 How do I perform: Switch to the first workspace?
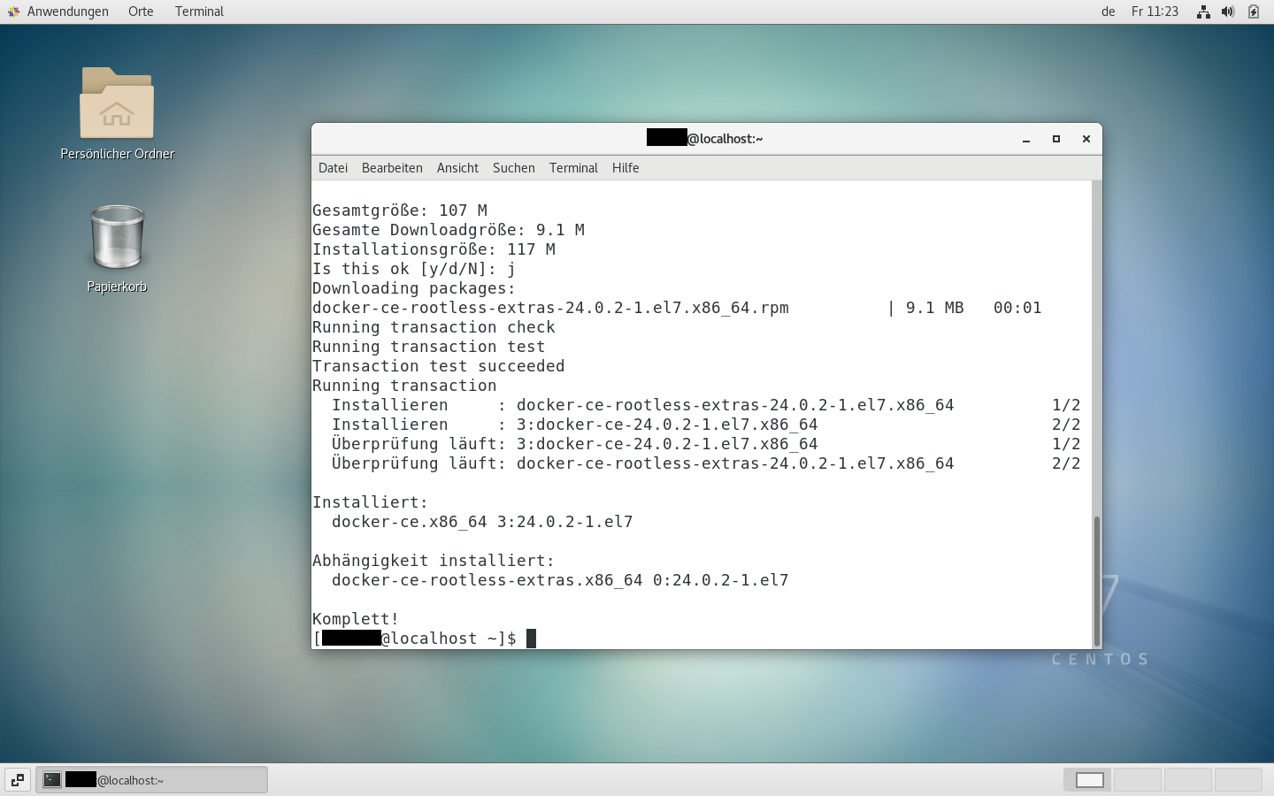click(1089, 780)
